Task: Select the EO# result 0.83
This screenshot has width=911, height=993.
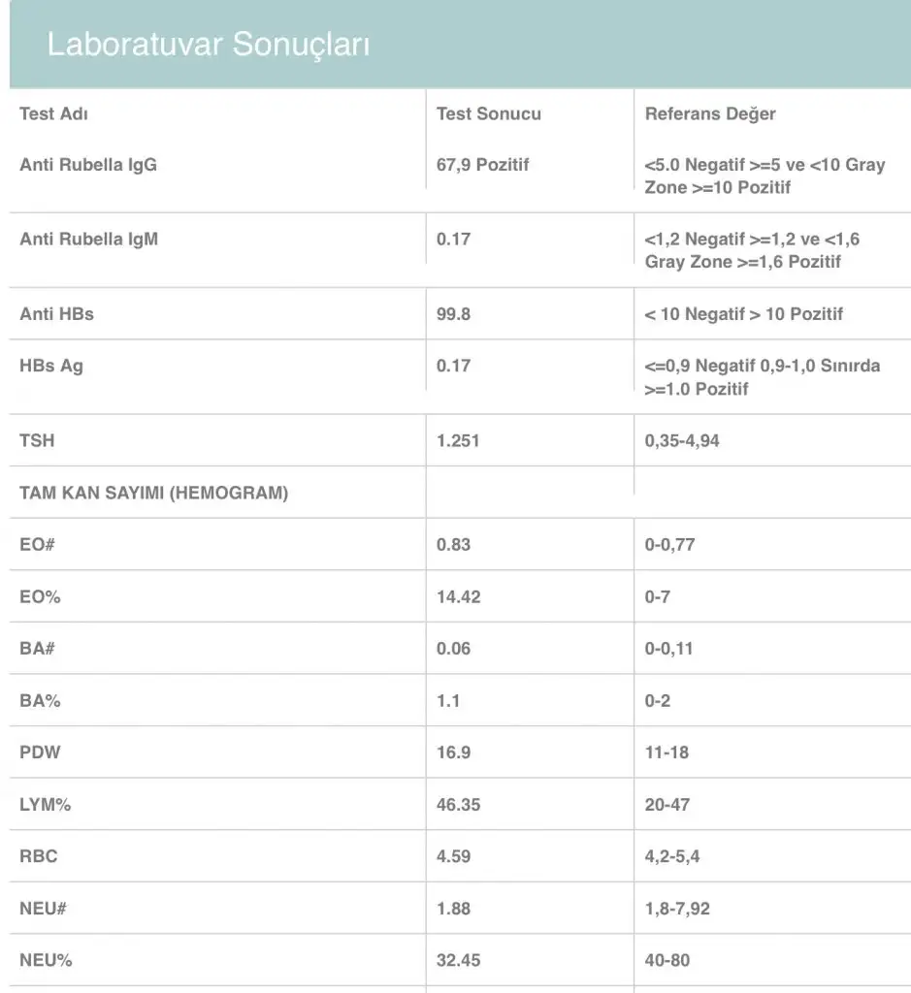Action: tap(453, 545)
